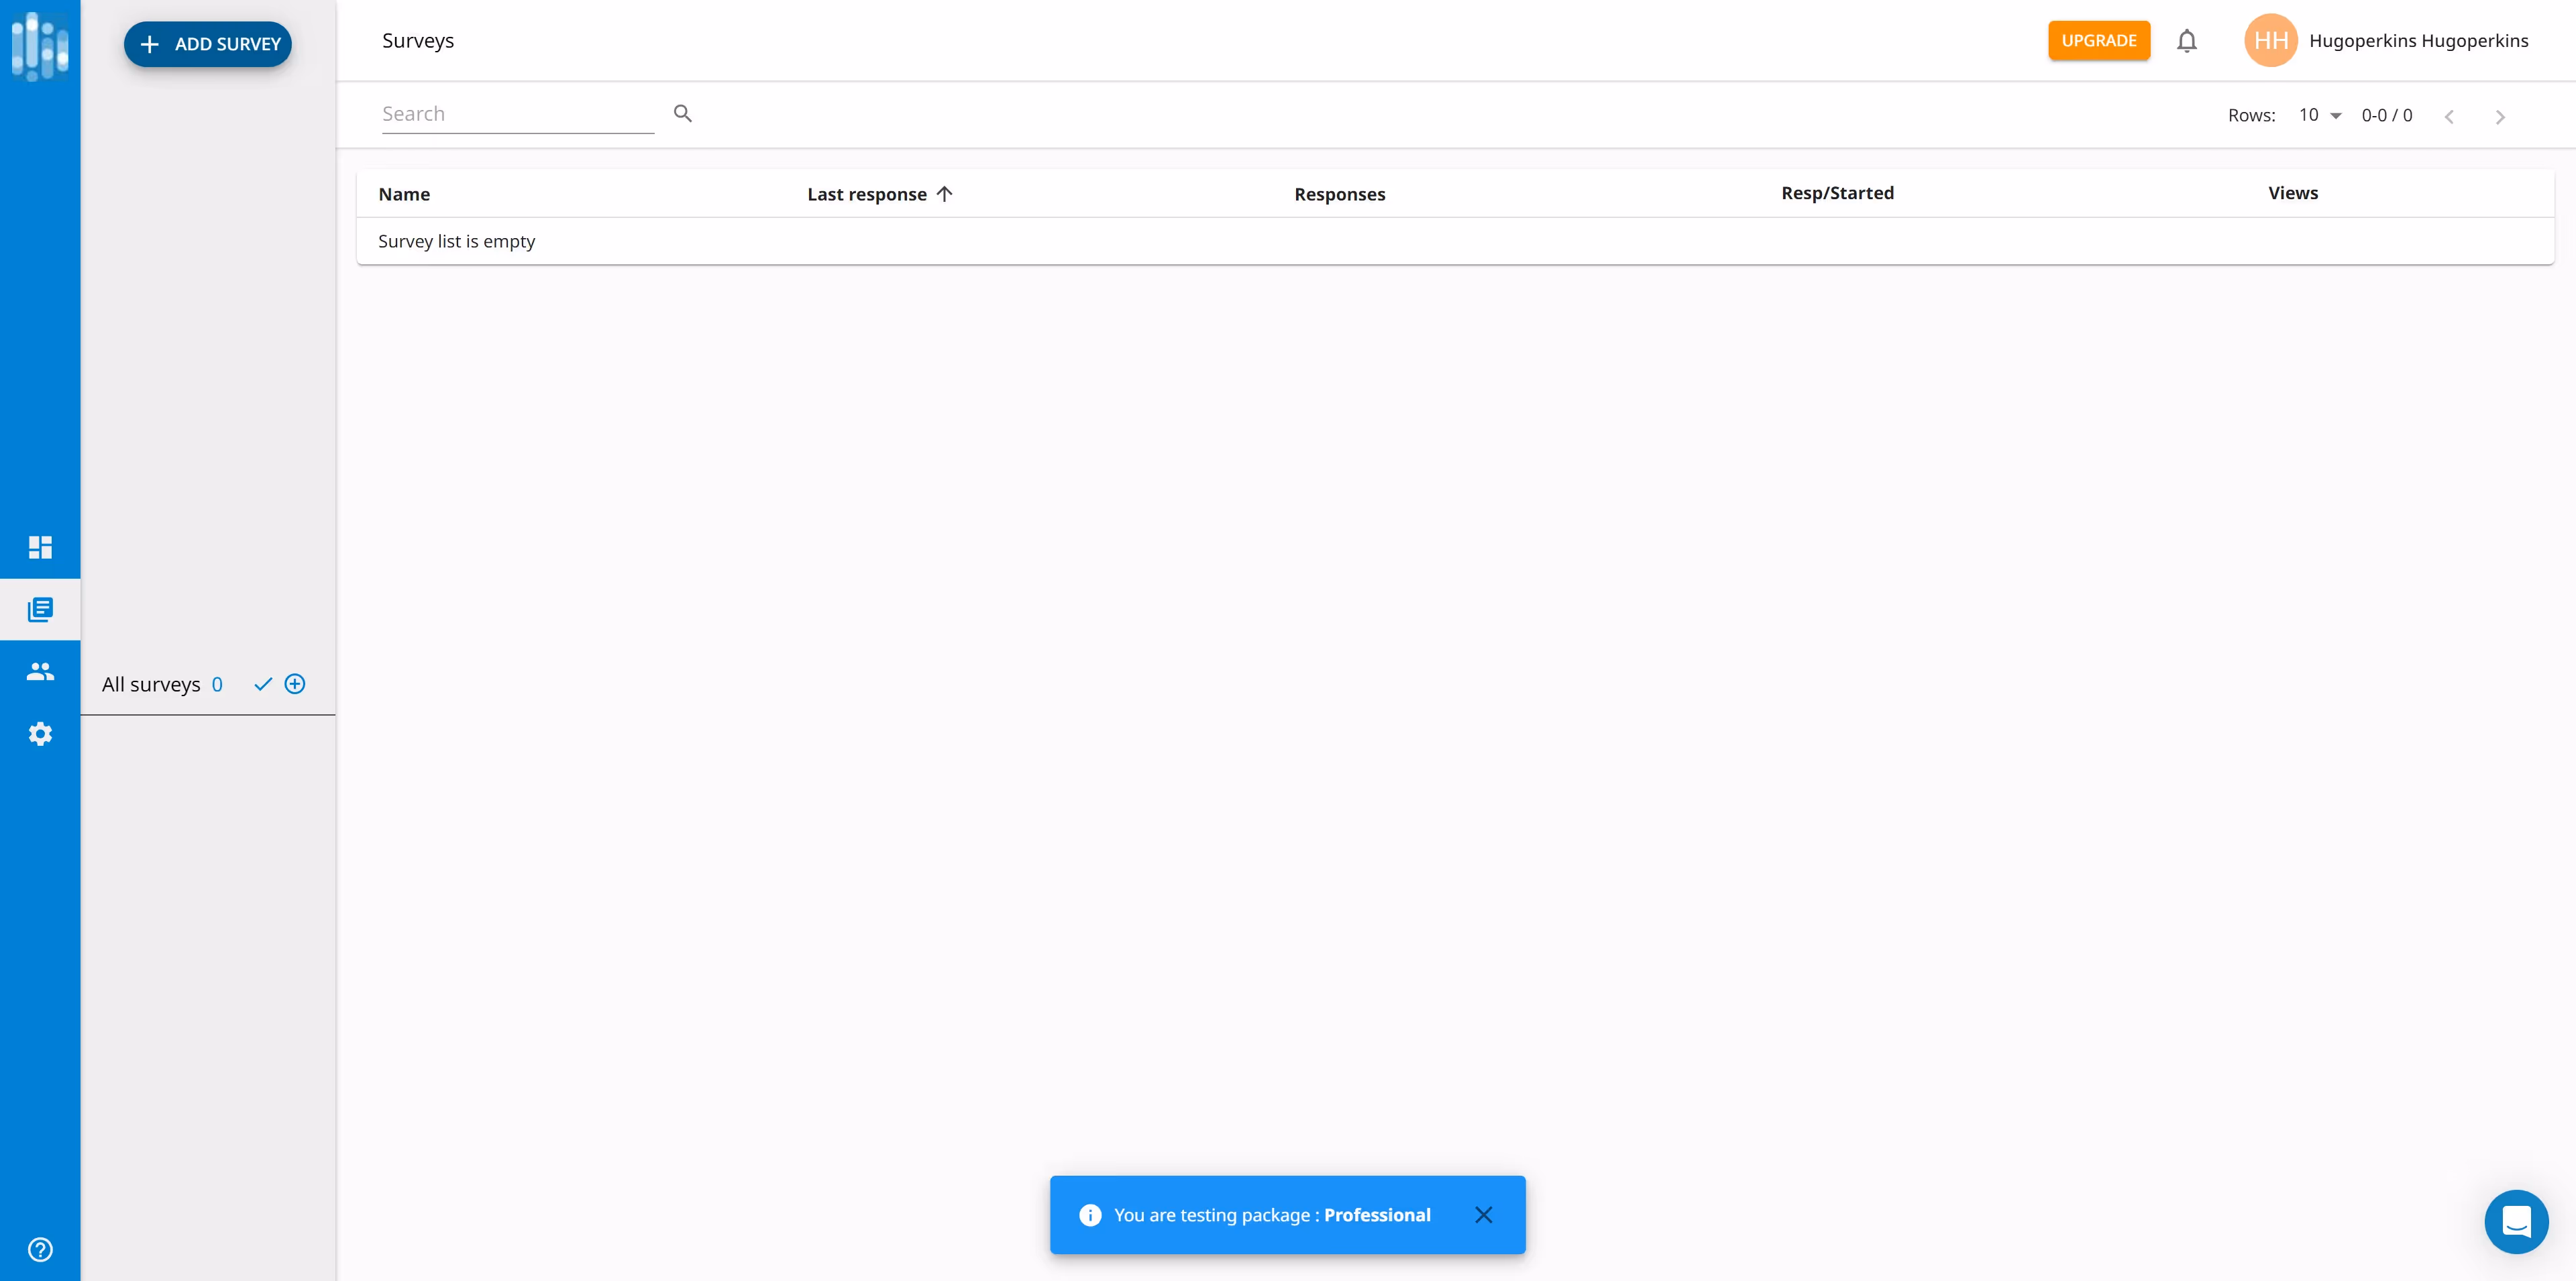Image resolution: width=2576 pixels, height=1281 pixels.
Task: Click the search magnifier icon
Action: [683, 114]
